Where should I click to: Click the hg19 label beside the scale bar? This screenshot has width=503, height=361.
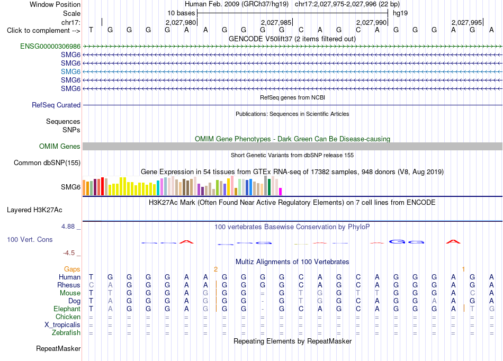400,13
